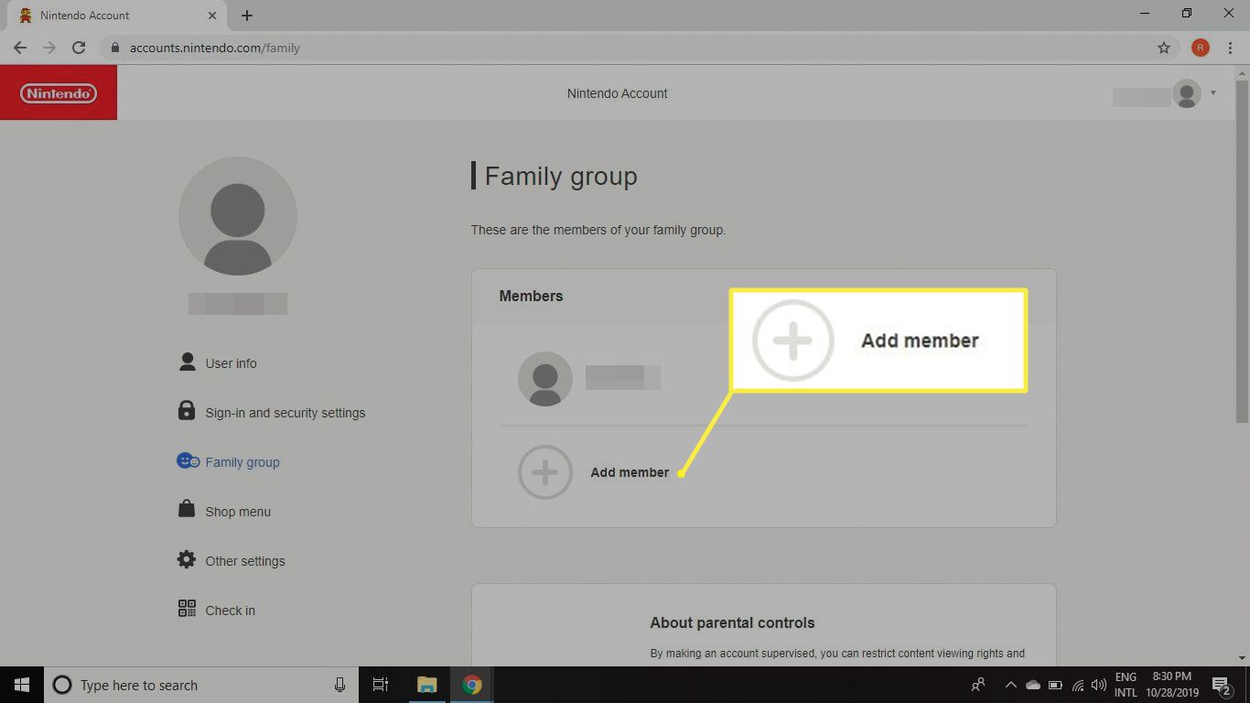Click the About parental controls heading

pos(732,622)
